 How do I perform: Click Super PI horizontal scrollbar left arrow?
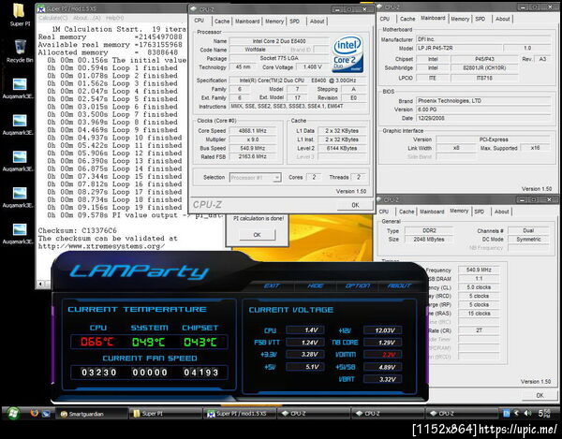pyautogui.click(x=40, y=284)
